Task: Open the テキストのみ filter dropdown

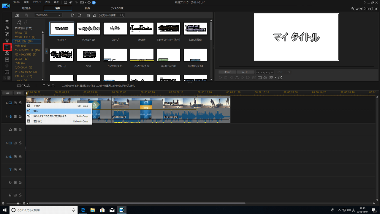Action: tap(48, 15)
